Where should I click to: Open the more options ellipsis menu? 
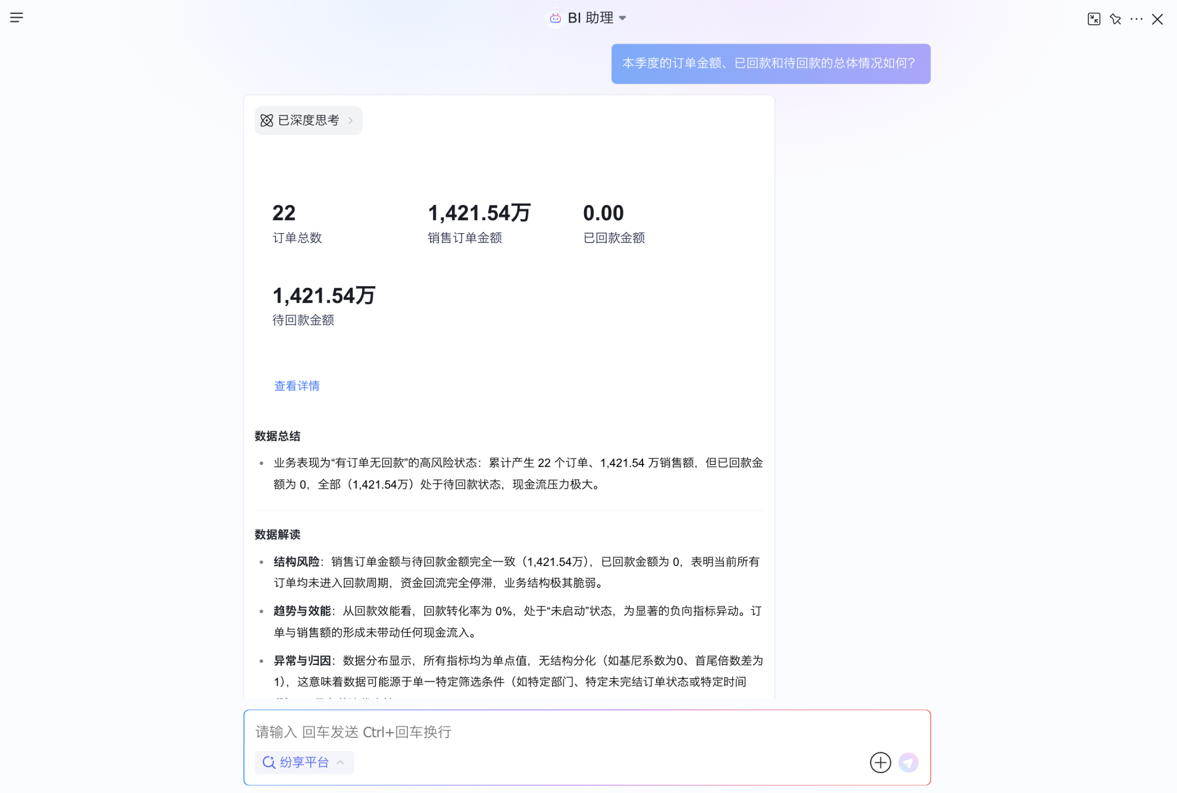(x=1136, y=19)
